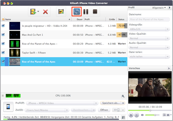The height and width of the screenshot is (121, 173).
Task: Select the Max And Co Part 1 thumbnail
Action: [15, 35]
